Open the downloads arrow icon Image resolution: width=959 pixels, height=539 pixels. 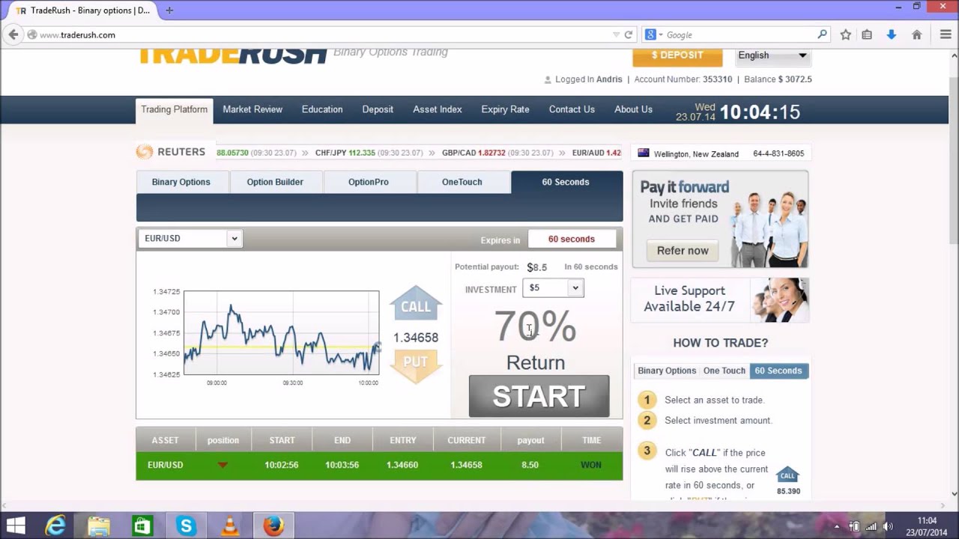pyautogui.click(x=892, y=34)
